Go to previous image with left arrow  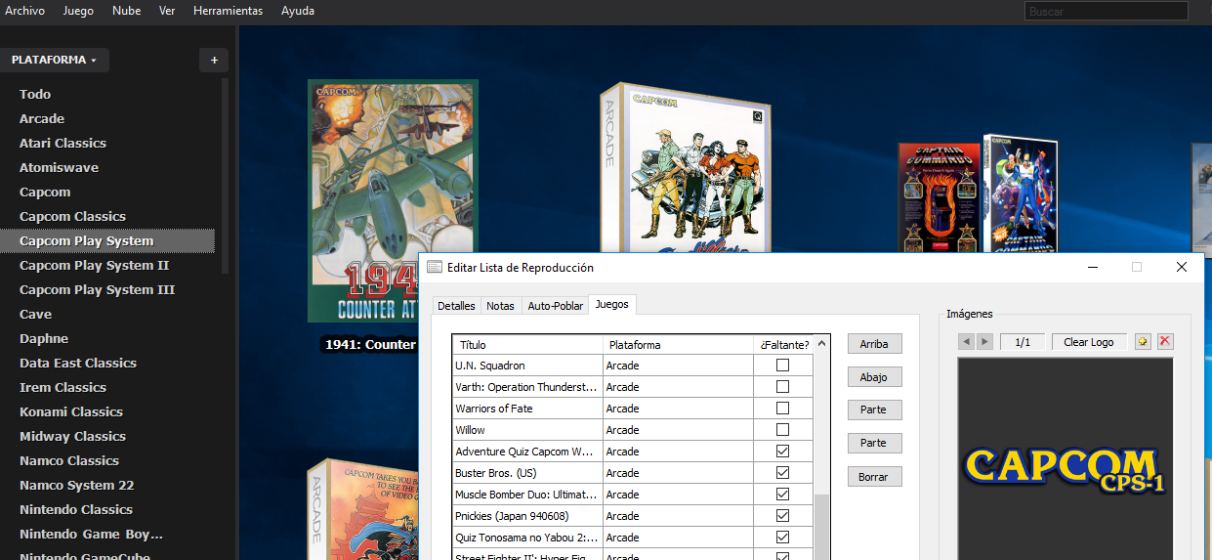966,341
